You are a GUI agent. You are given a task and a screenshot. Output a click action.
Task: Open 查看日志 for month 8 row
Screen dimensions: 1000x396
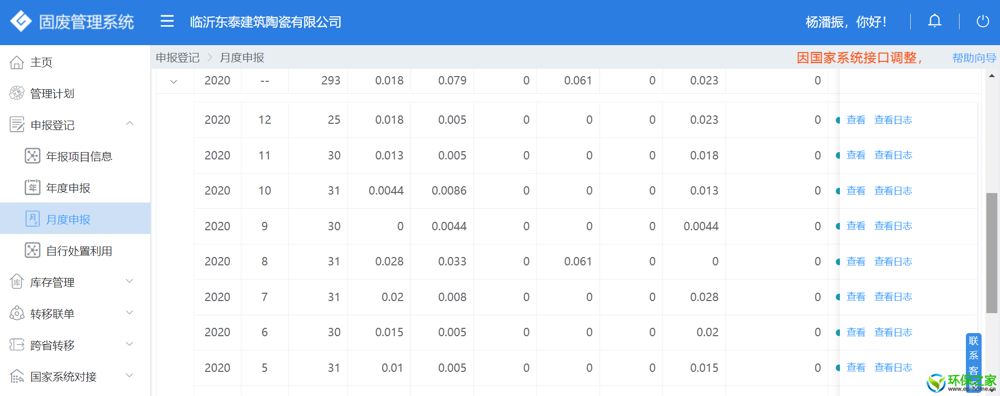click(893, 262)
